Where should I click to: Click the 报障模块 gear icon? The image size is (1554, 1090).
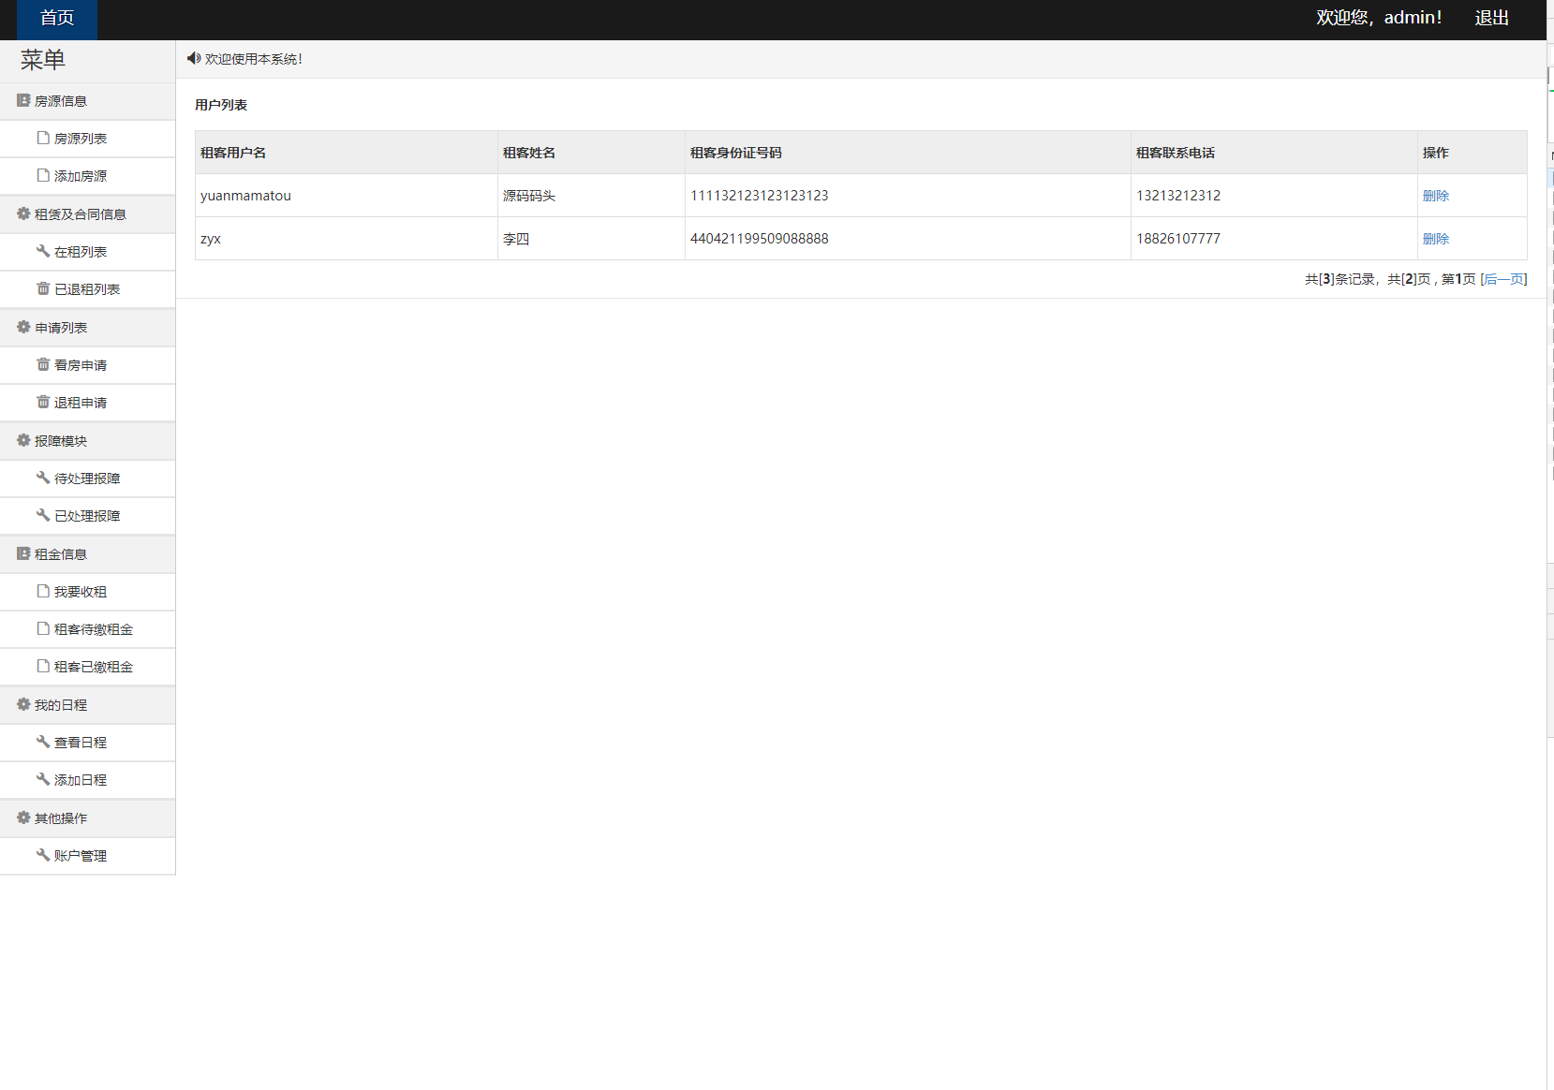pyautogui.click(x=23, y=440)
